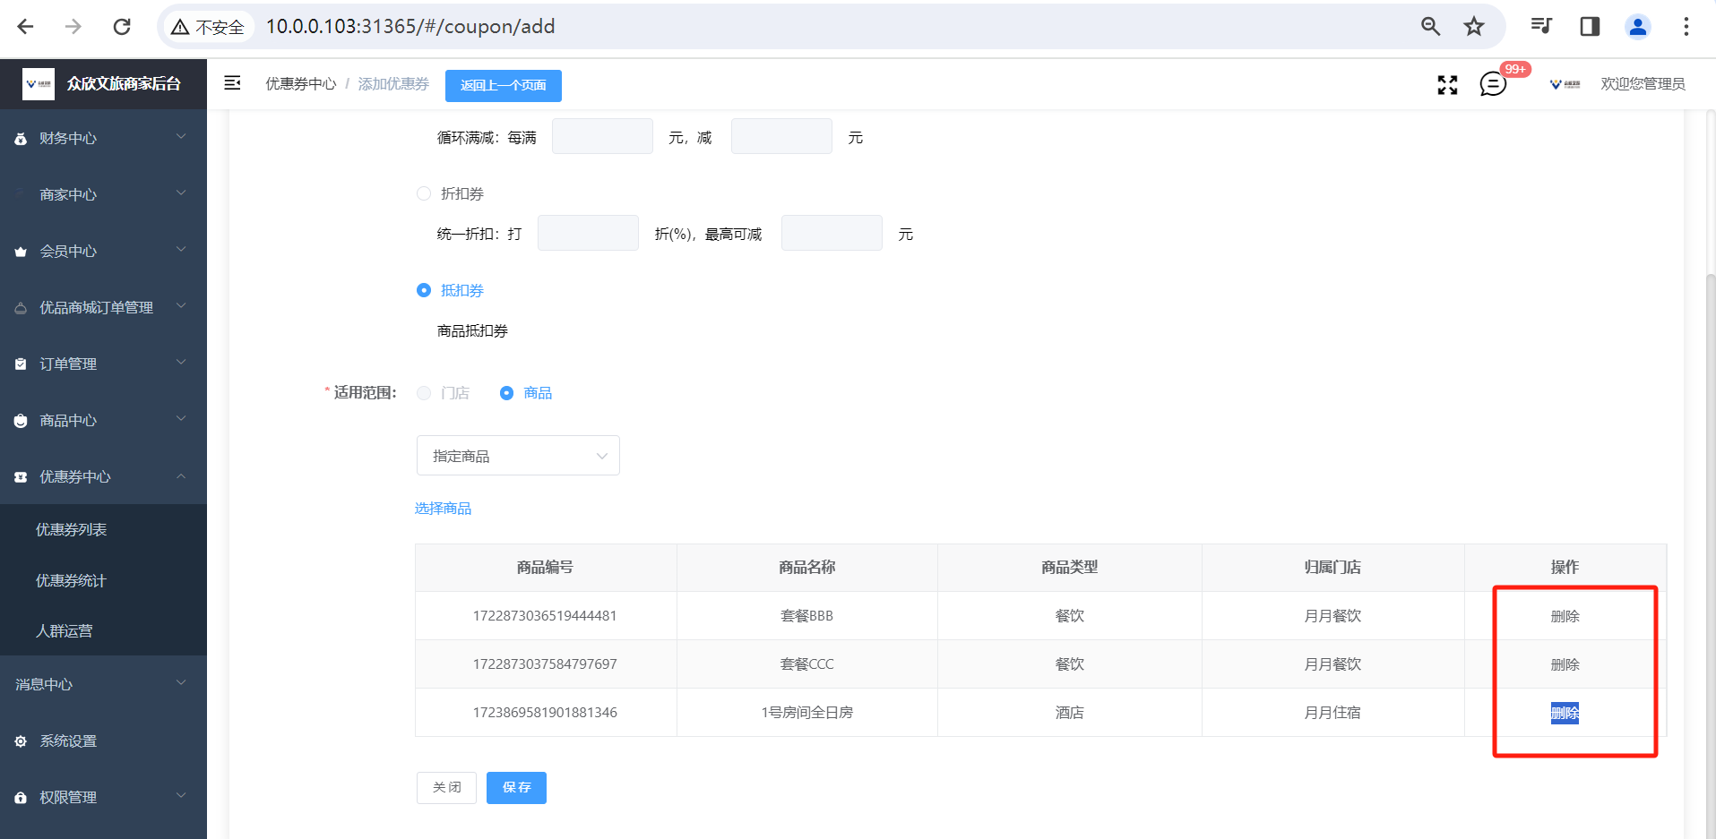Open the messages chat bubble icon
The image size is (1716, 839).
pyautogui.click(x=1493, y=84)
